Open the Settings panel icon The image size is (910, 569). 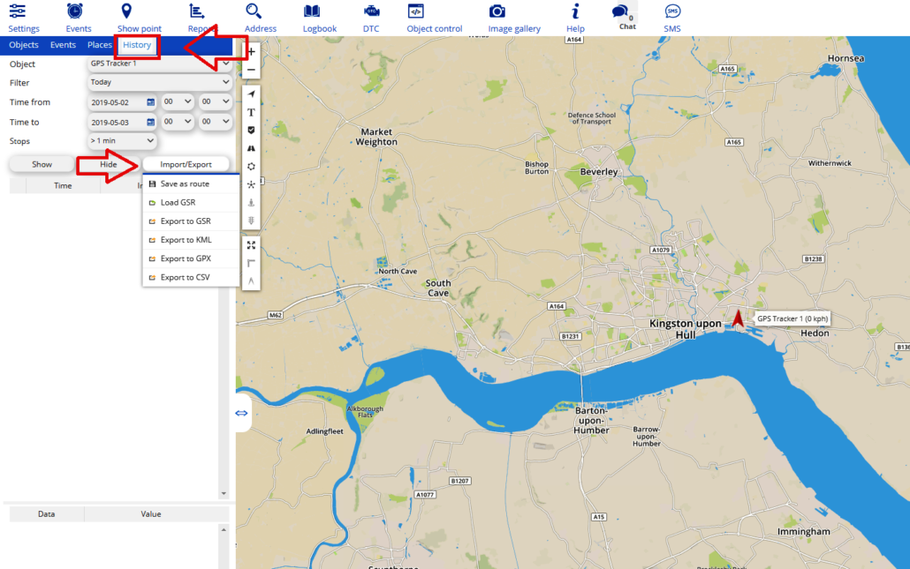[x=18, y=11]
